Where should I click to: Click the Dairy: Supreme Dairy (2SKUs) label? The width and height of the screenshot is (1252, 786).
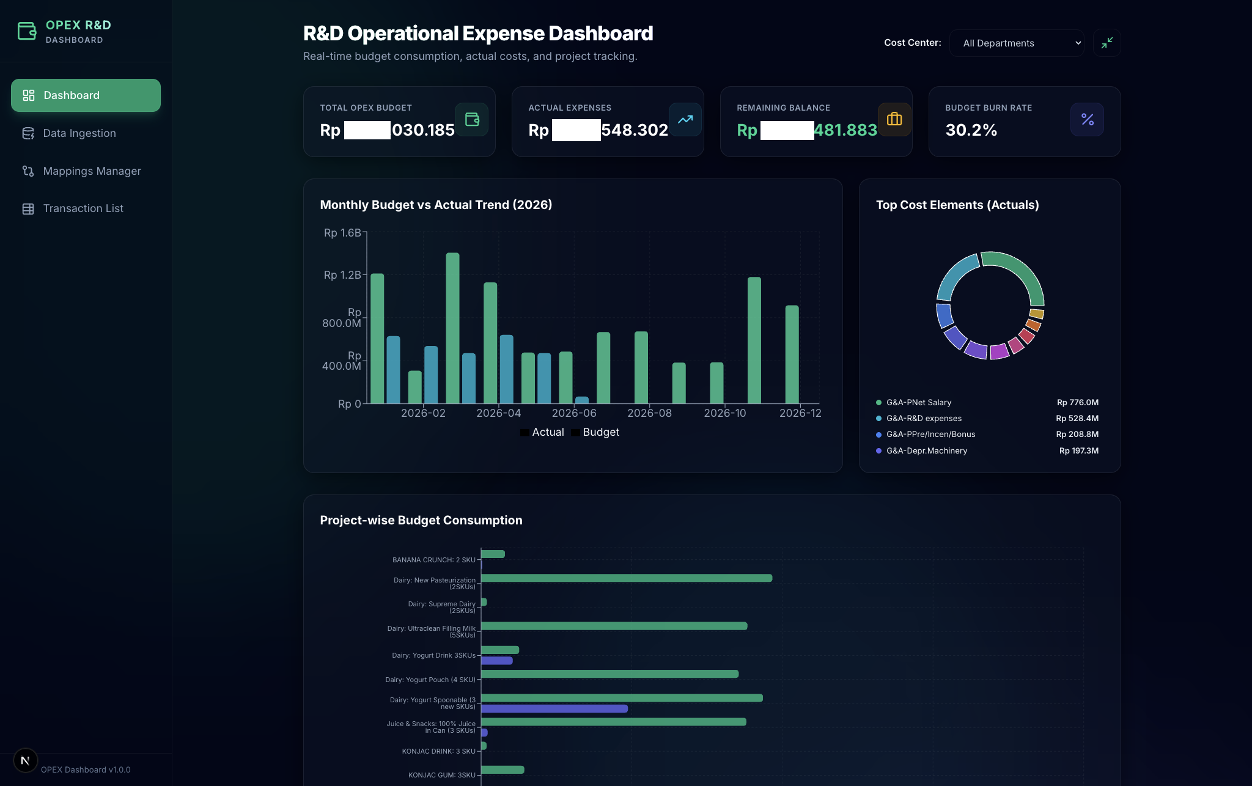click(x=441, y=608)
